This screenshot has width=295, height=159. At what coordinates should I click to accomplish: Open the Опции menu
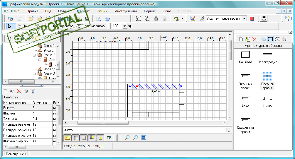click(x=102, y=11)
